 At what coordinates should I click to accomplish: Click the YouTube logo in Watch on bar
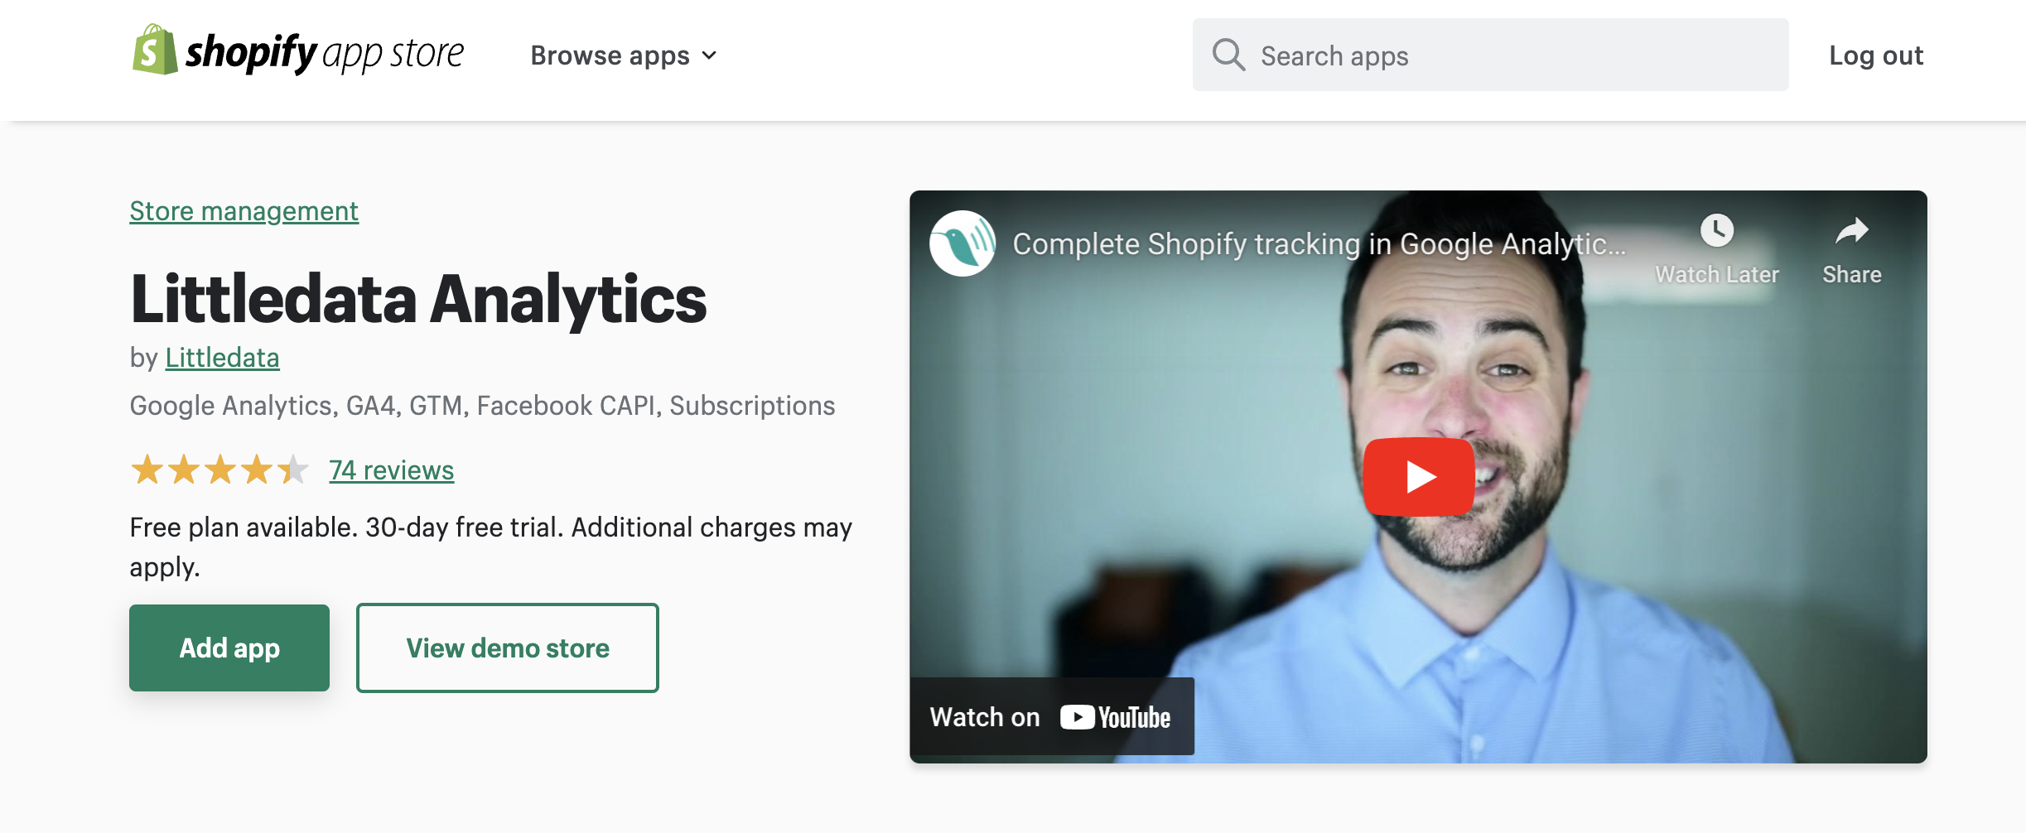click(x=1116, y=717)
